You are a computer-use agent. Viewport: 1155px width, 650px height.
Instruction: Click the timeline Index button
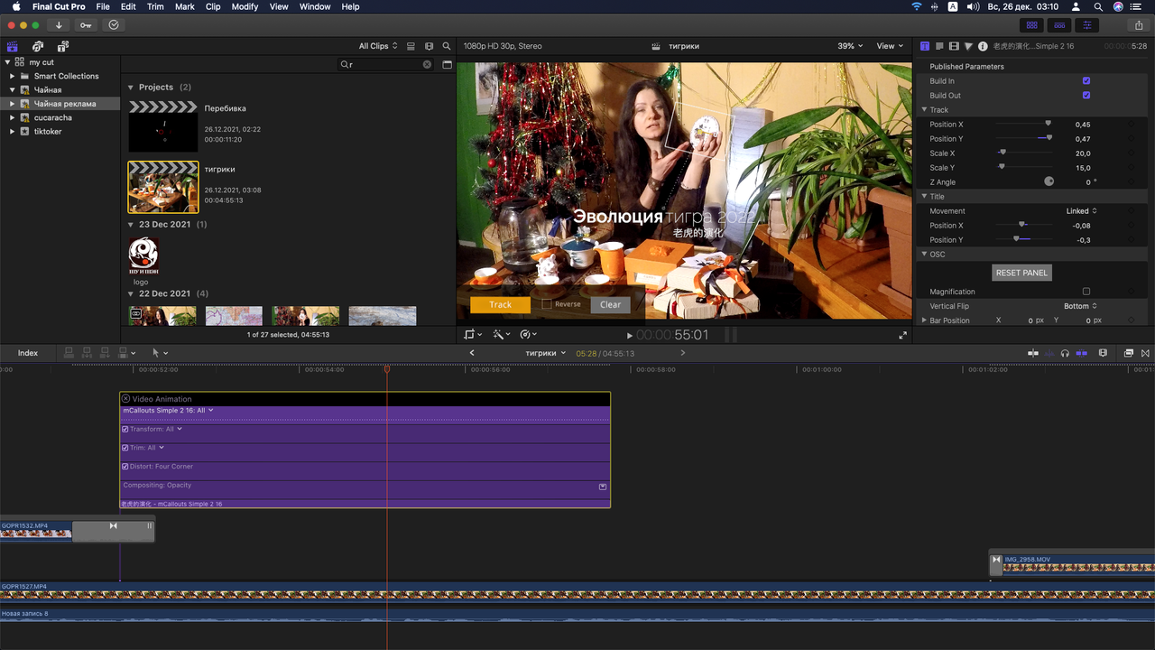pyautogui.click(x=28, y=353)
